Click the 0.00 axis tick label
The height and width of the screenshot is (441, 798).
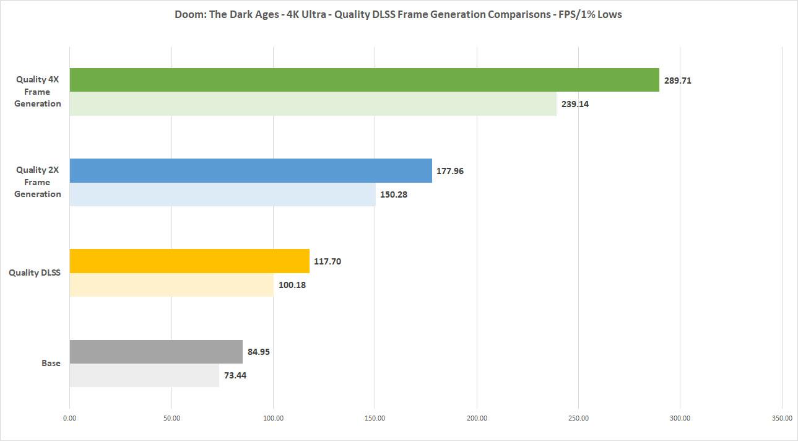tap(70, 418)
